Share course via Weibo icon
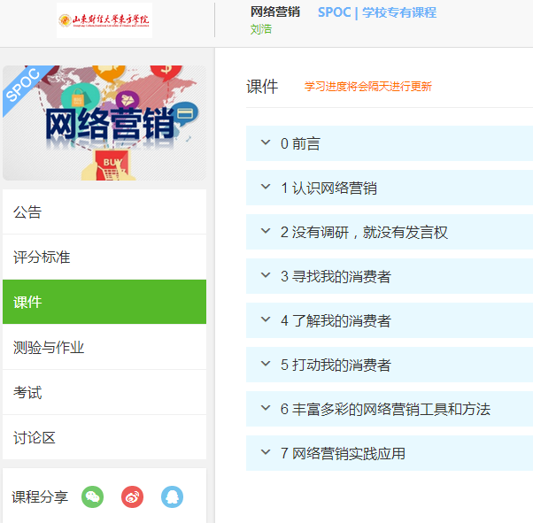This screenshot has width=533, height=523. [x=133, y=497]
